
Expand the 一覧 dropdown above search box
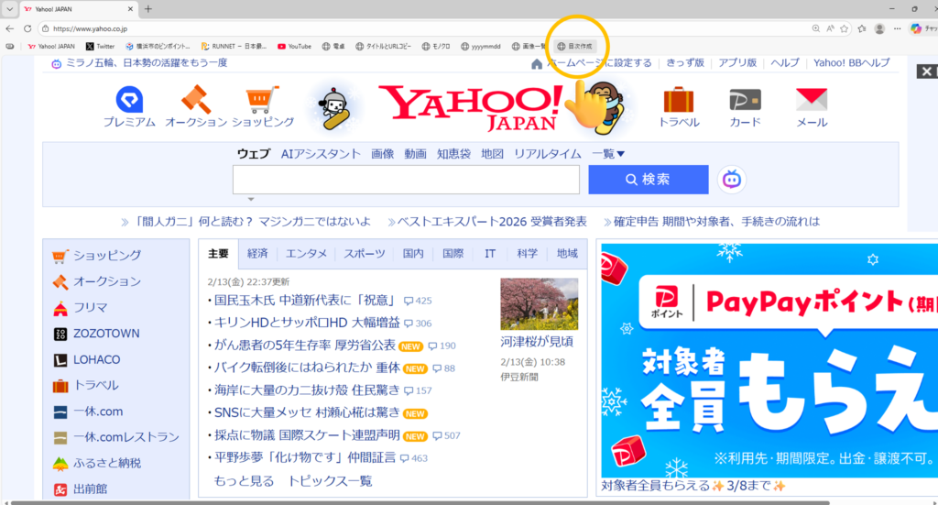608,154
